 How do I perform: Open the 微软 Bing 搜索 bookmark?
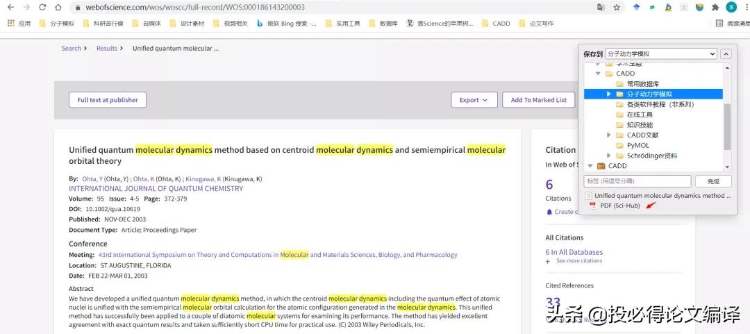coord(287,24)
